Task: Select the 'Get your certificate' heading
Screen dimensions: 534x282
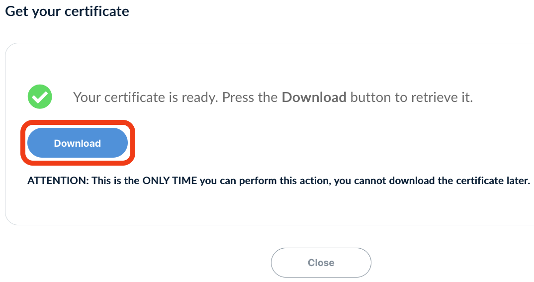Action: pos(67,11)
